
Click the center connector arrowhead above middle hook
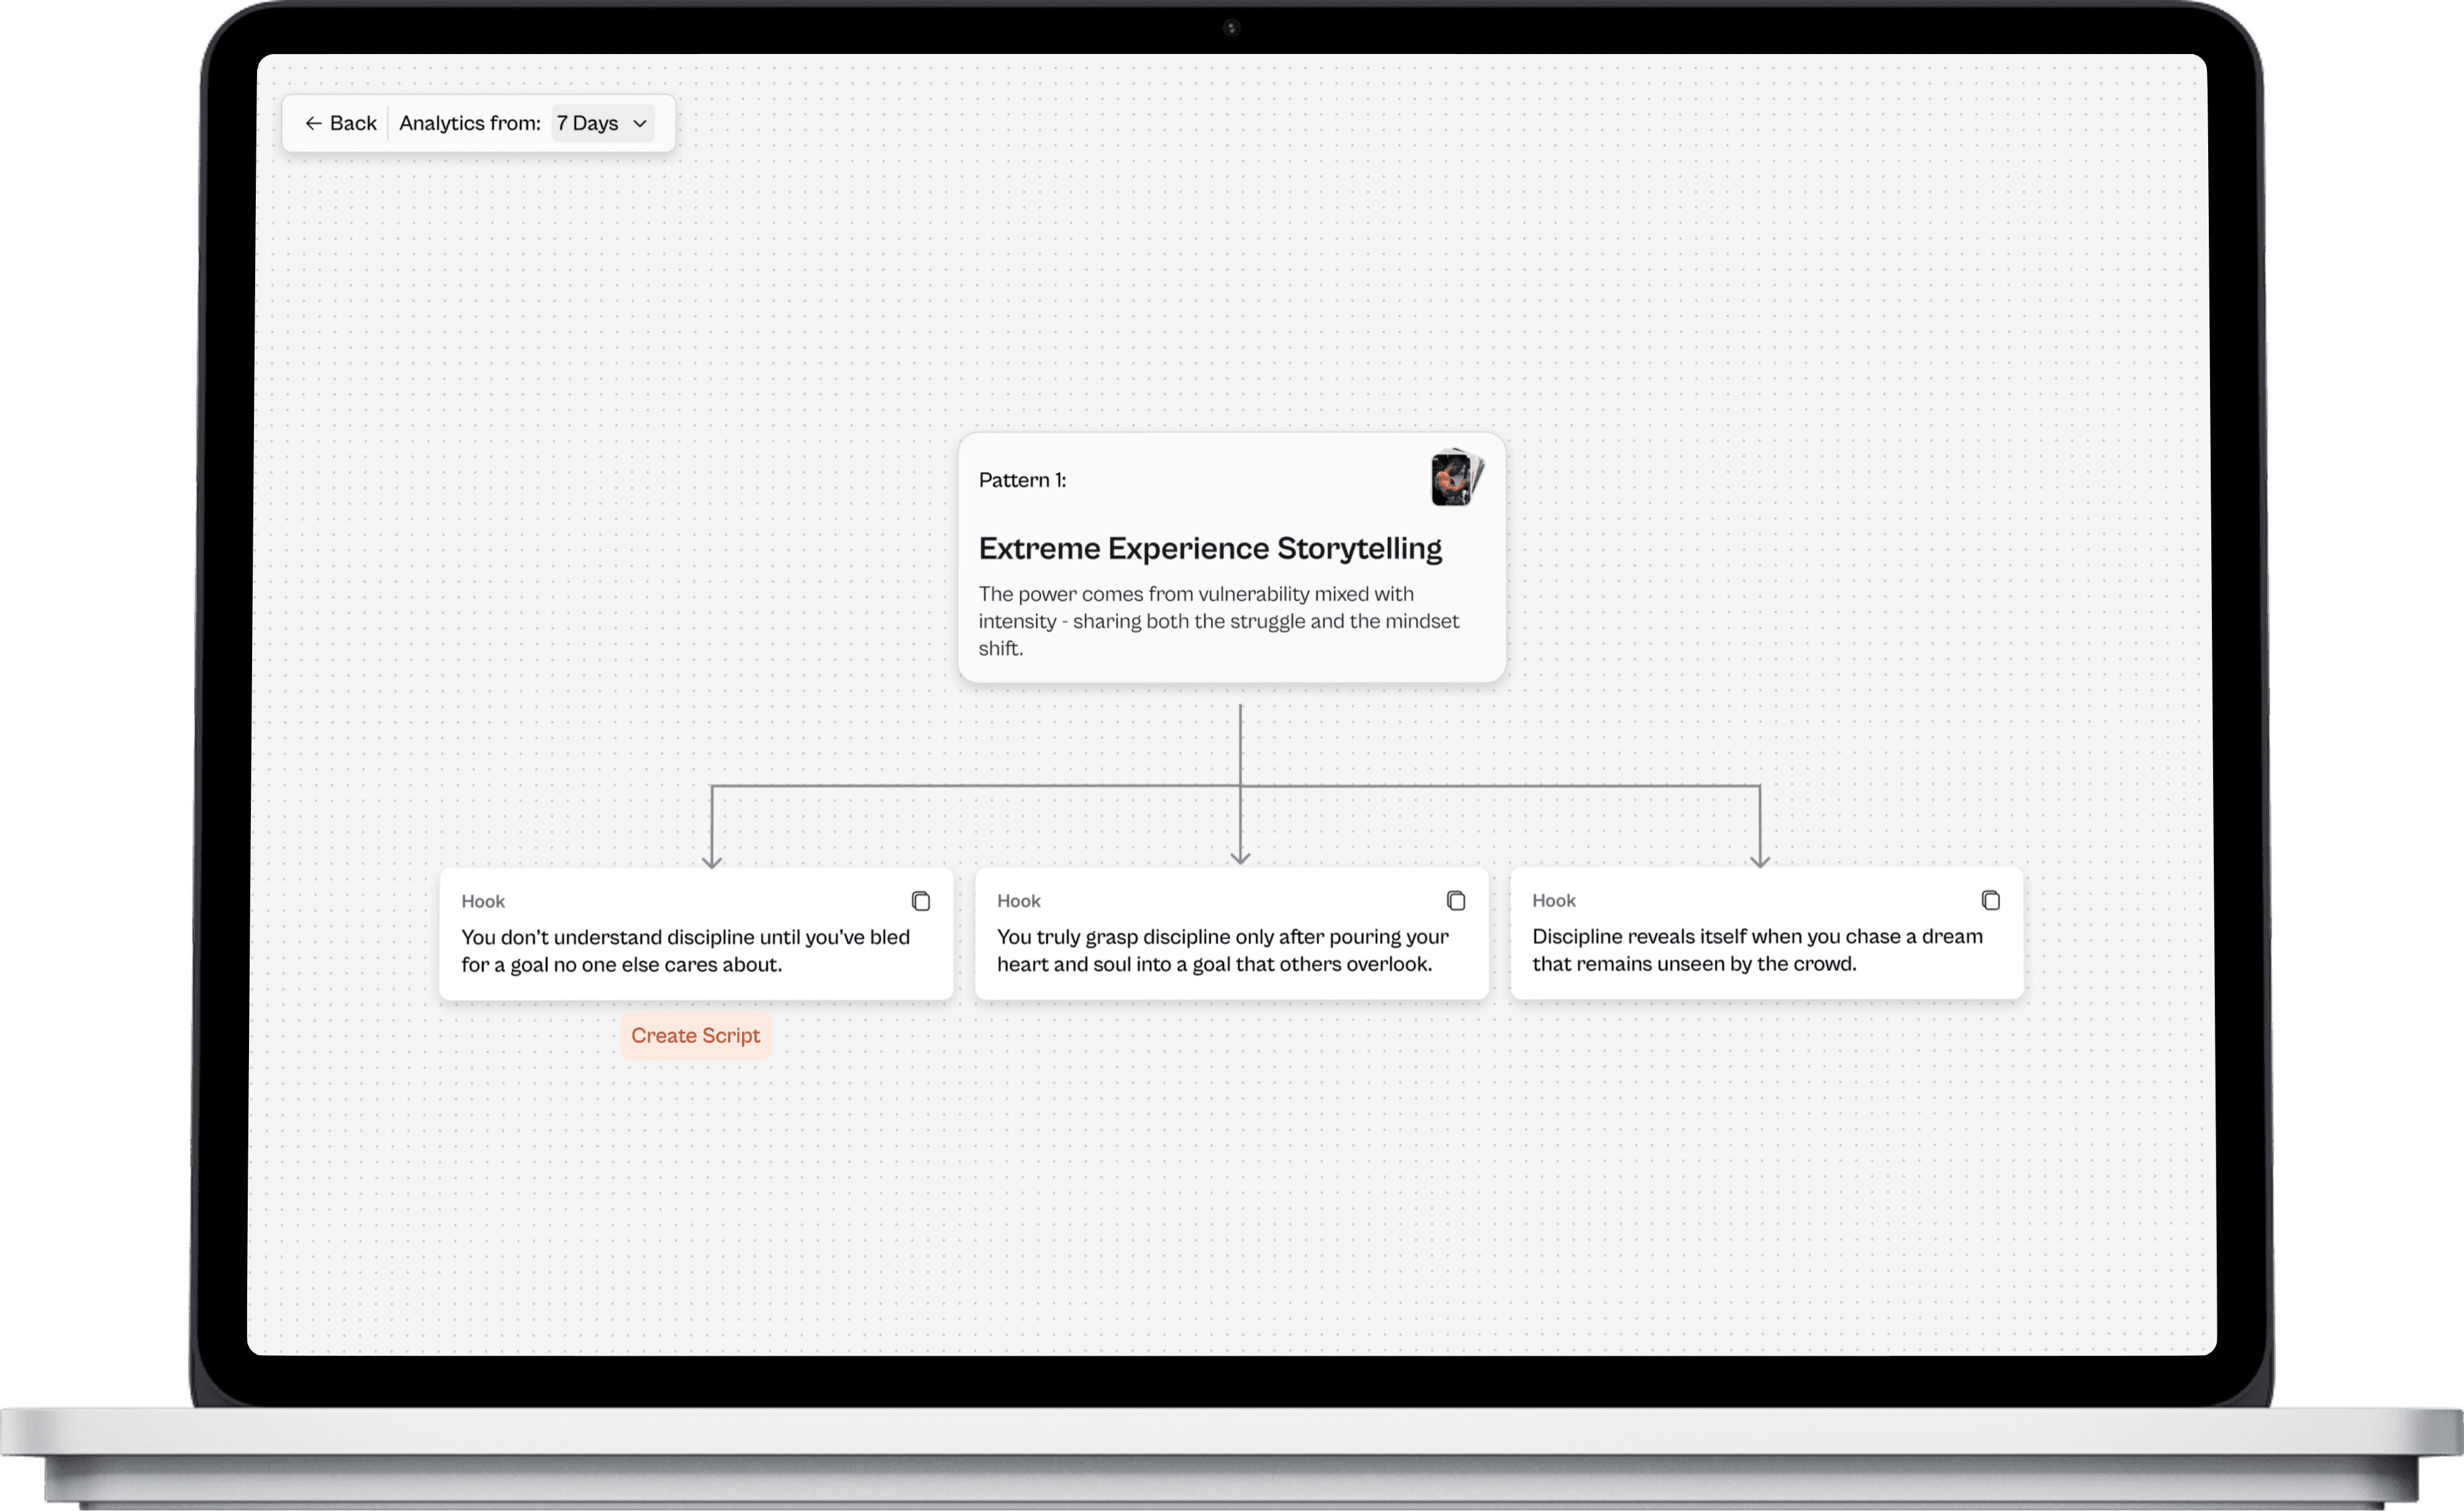[1240, 857]
